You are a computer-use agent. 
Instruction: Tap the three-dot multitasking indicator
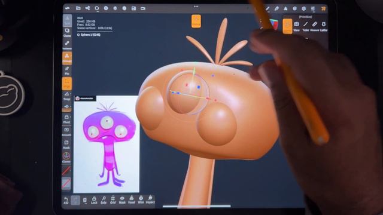[x=196, y=7]
